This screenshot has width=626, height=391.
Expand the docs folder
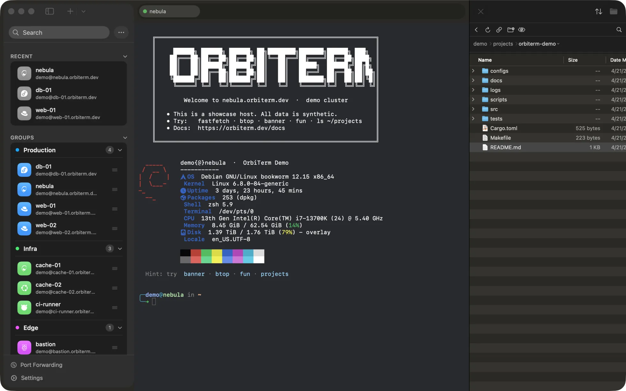(473, 80)
